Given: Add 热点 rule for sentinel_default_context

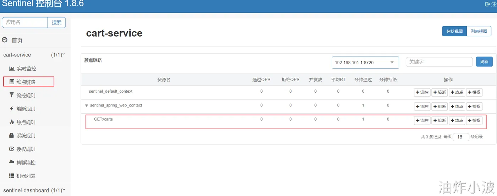Looking at the screenshot, I should pyautogui.click(x=457, y=92).
